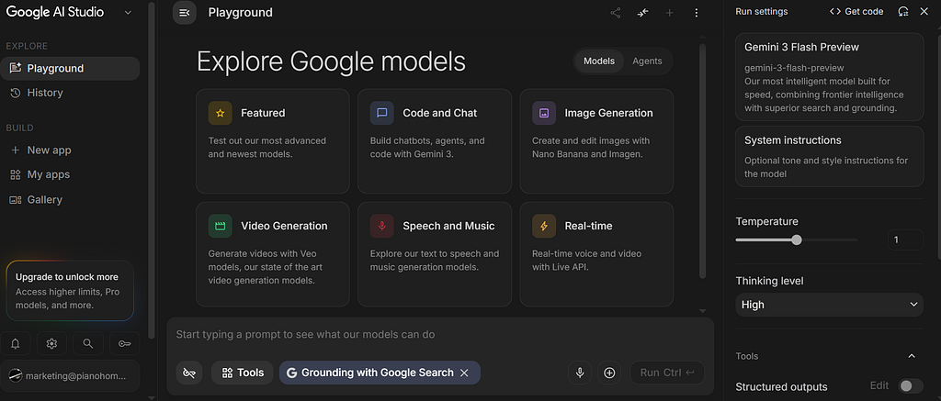Remove Grounding with Google Search chip
The height and width of the screenshot is (401, 941).
click(x=464, y=373)
